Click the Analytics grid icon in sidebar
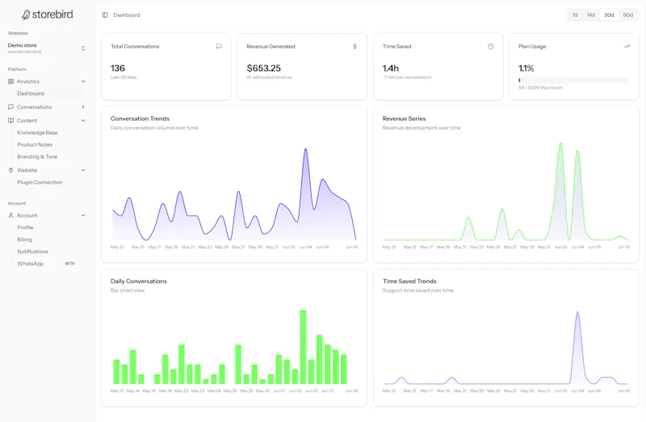Viewport: 646px width, 422px height. pyautogui.click(x=10, y=81)
